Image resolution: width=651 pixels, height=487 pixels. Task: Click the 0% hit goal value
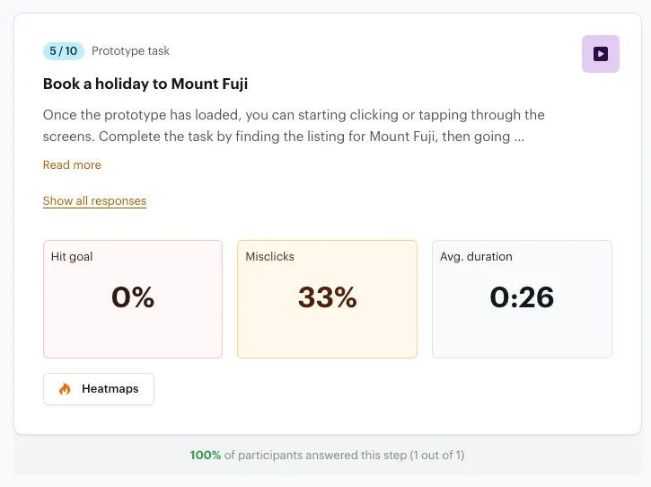133,297
